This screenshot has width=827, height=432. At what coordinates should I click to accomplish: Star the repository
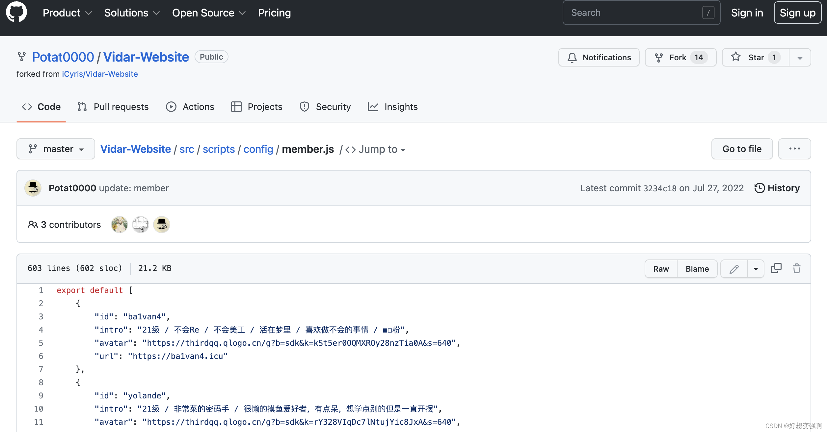point(756,58)
